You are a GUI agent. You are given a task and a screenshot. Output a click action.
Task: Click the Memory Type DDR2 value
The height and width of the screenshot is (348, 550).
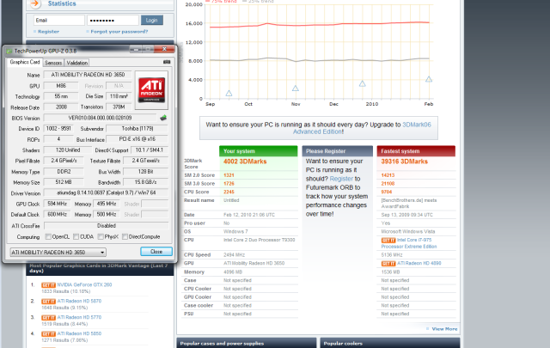[64, 172]
